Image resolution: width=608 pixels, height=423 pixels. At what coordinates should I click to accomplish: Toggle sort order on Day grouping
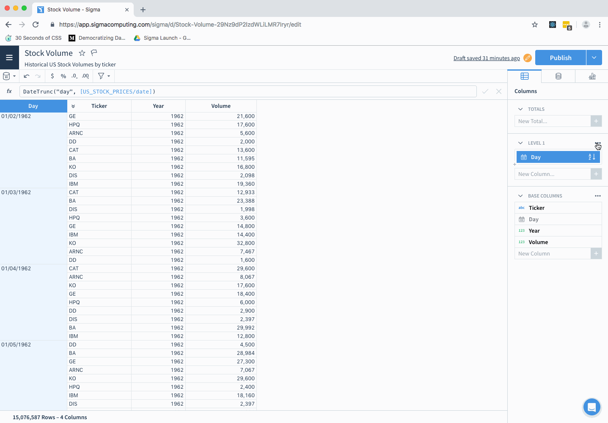tap(592, 157)
